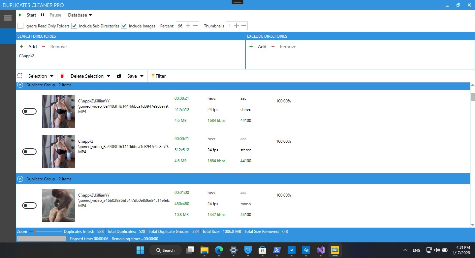Viewport: 475px width, 258px height.
Task: Click the Percent value field showing 96
Action: [x=180, y=26]
